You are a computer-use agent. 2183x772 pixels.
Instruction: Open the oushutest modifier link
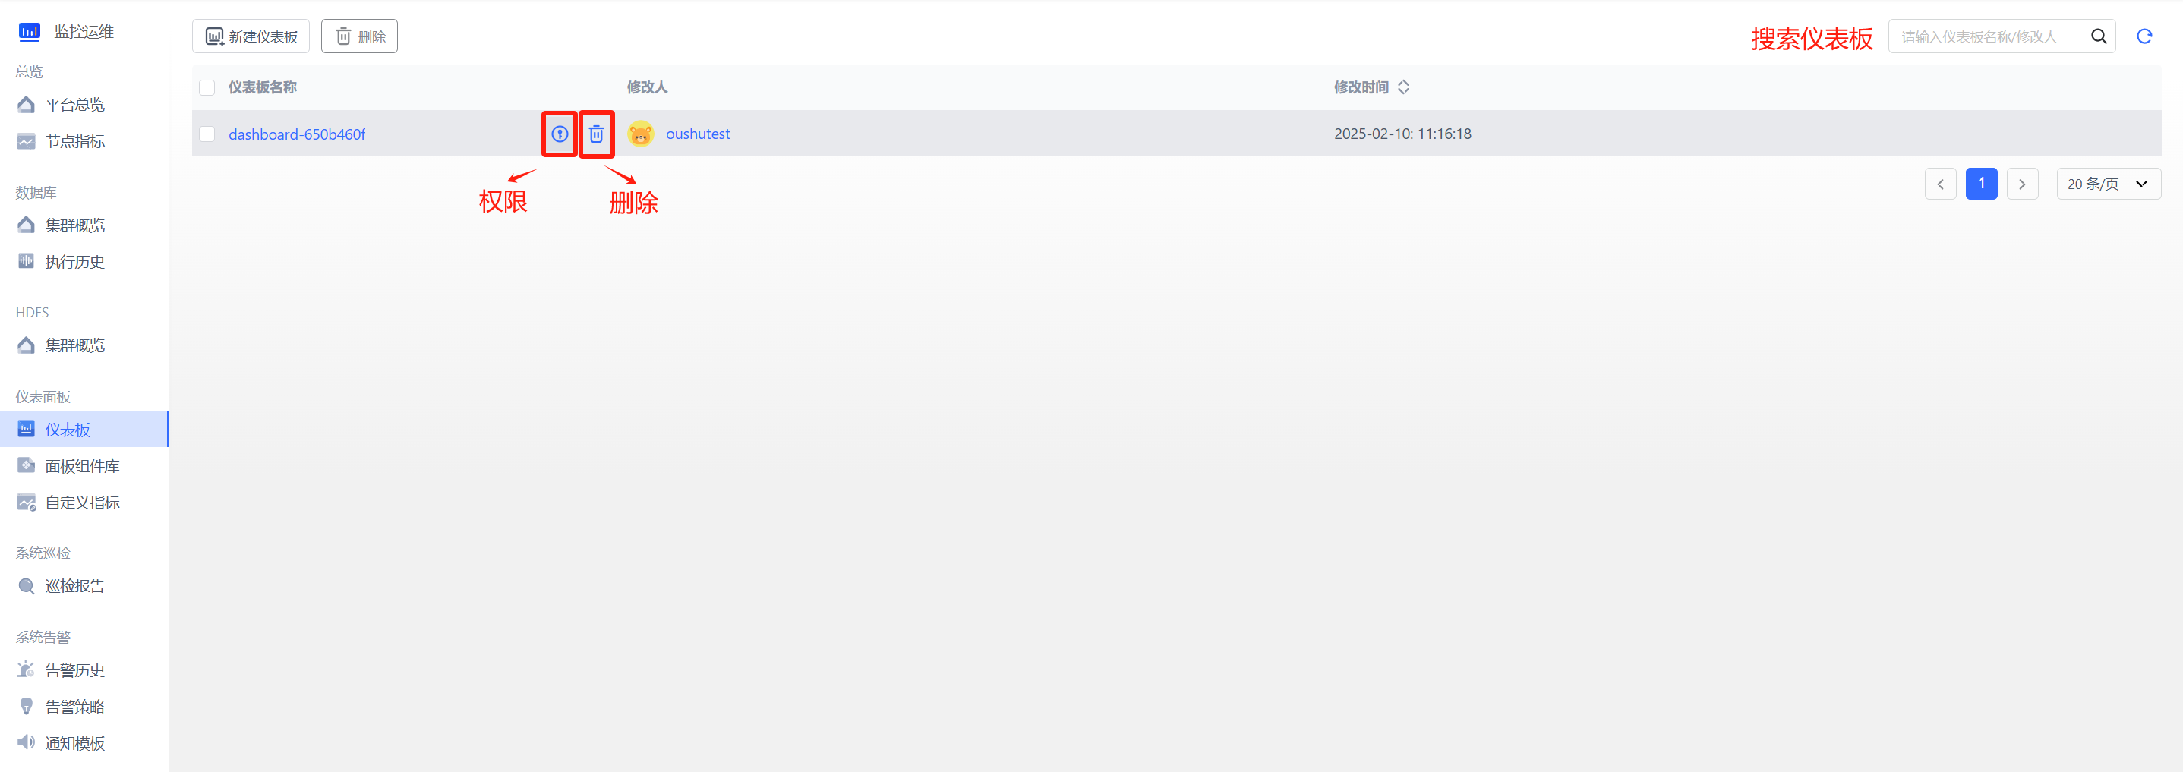(x=698, y=134)
